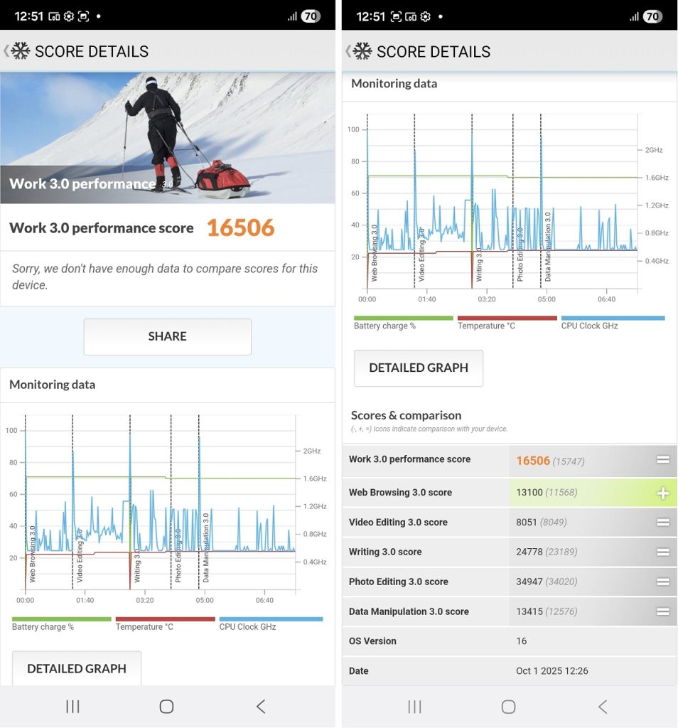Open DETAILED GRAPH button on the left screen

[x=76, y=668]
